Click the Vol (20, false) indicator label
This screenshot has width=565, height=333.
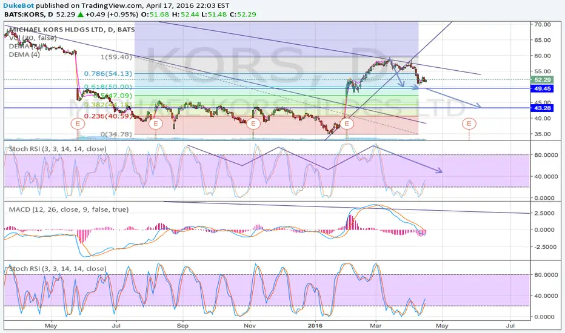point(33,38)
